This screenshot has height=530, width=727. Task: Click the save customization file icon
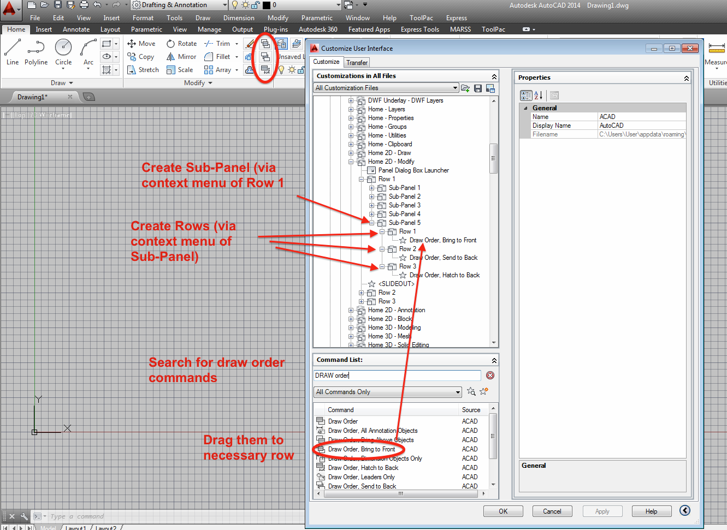click(477, 88)
